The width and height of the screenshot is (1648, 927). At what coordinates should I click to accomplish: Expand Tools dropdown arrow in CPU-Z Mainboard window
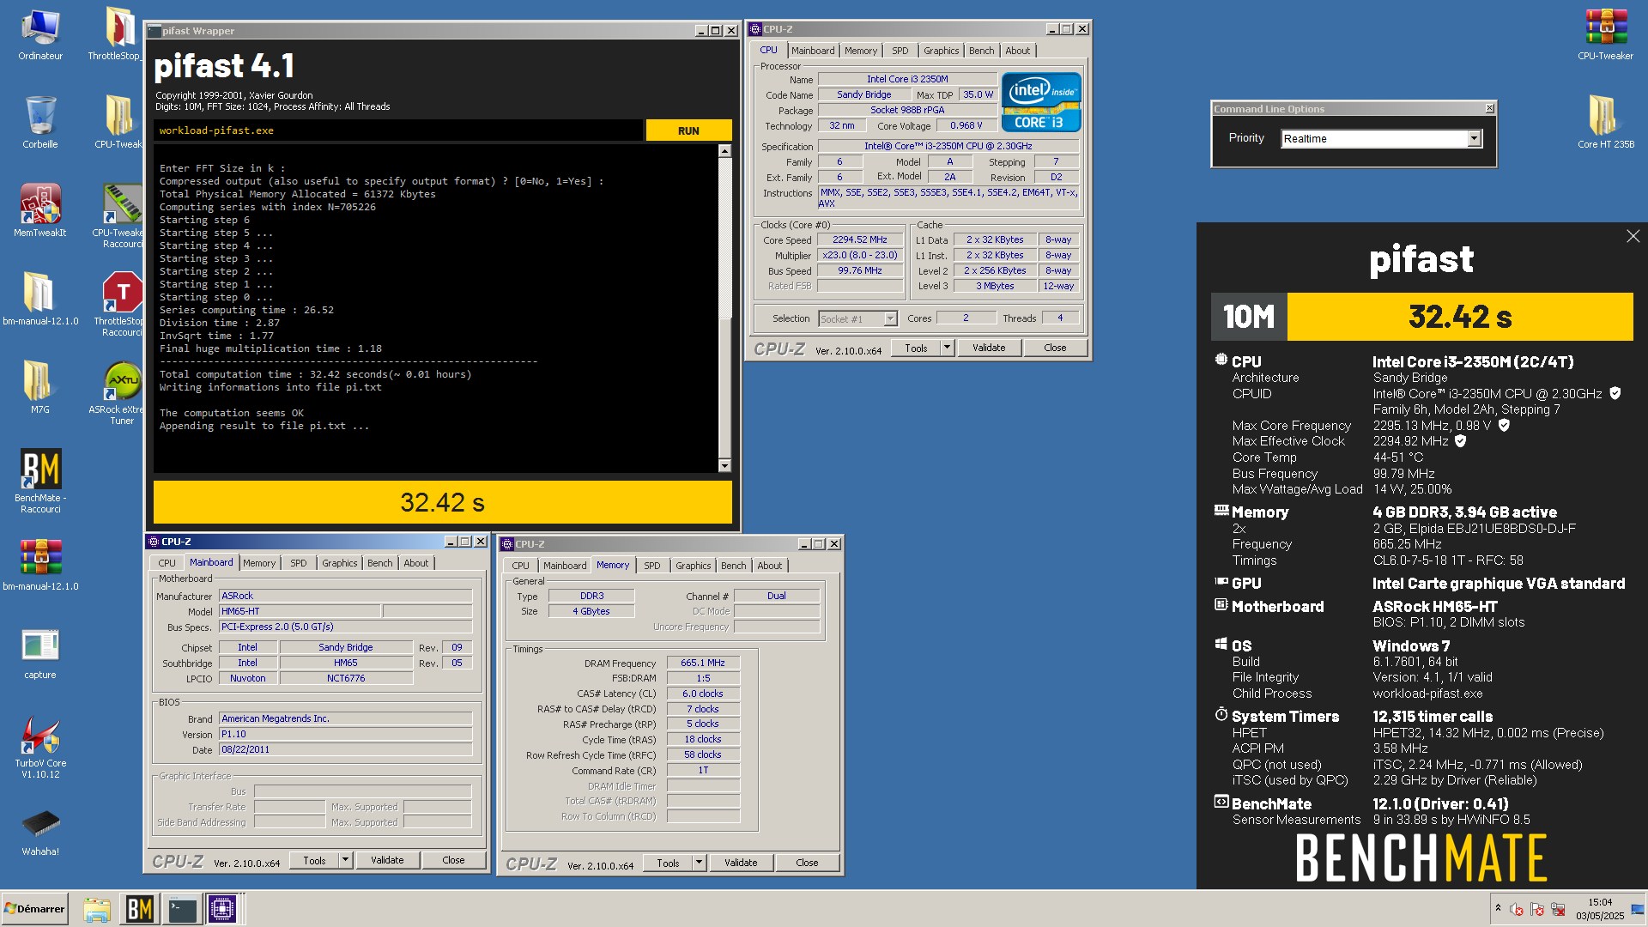pyautogui.click(x=345, y=860)
